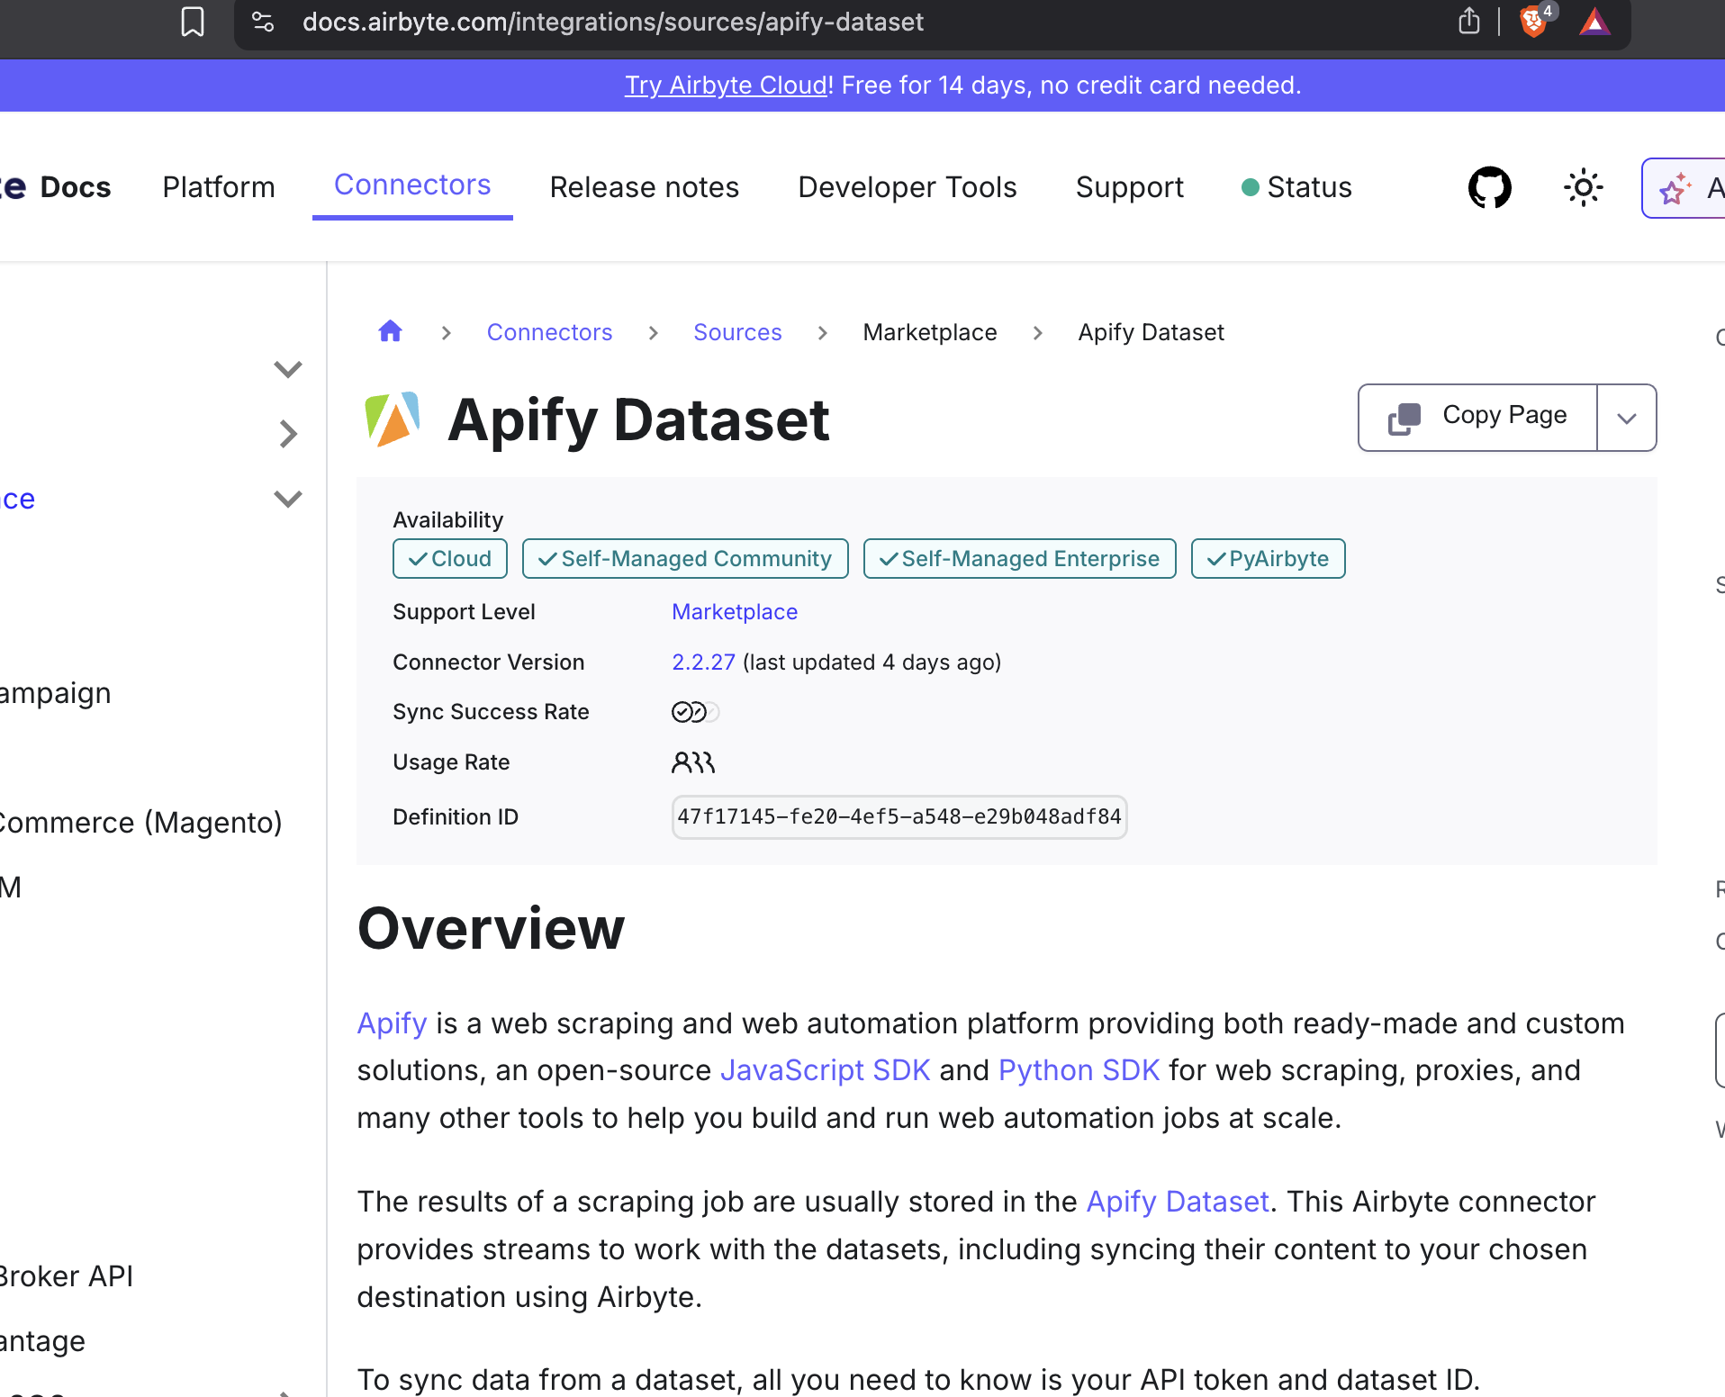Open the Support nav item

pos(1130,187)
